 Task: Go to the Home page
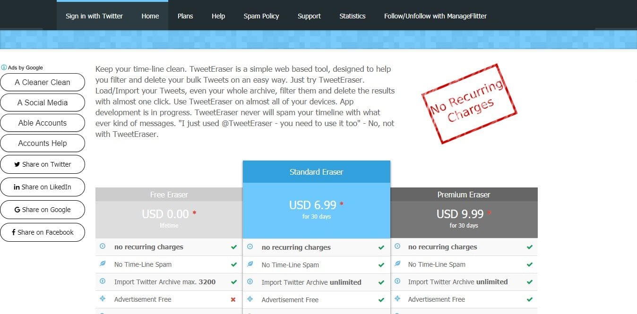coord(150,16)
